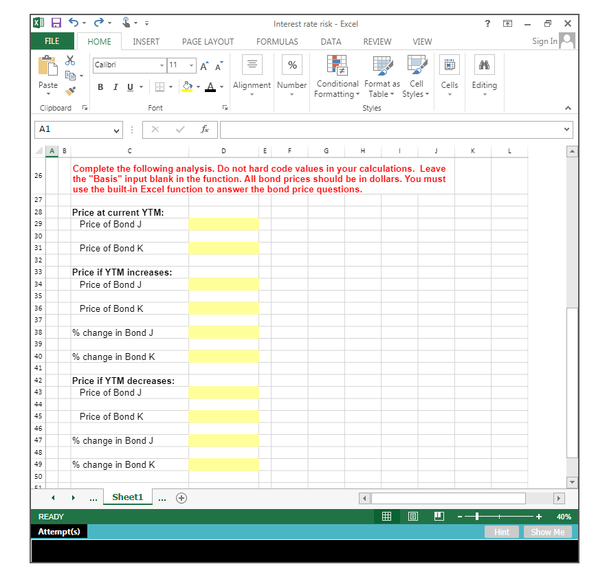Open the Cell Styles gallery

(x=416, y=77)
